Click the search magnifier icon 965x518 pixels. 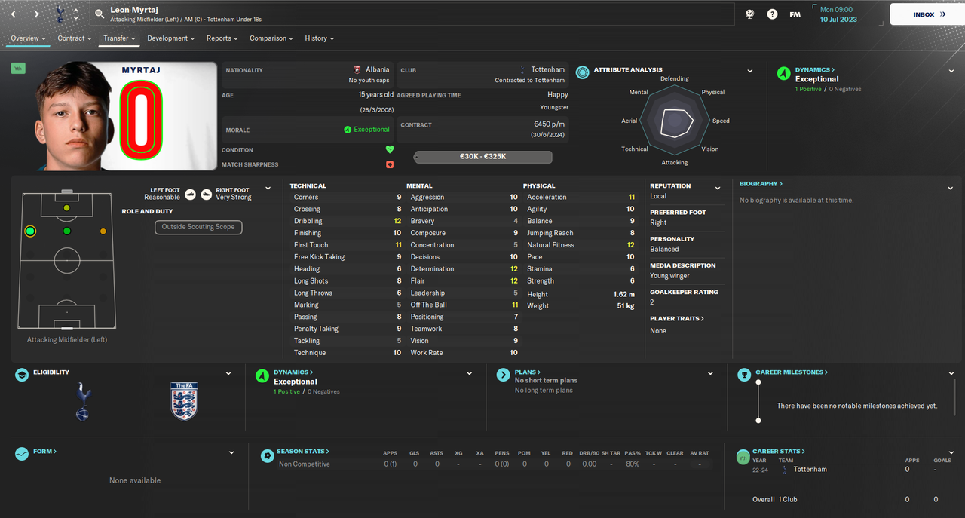pos(100,14)
